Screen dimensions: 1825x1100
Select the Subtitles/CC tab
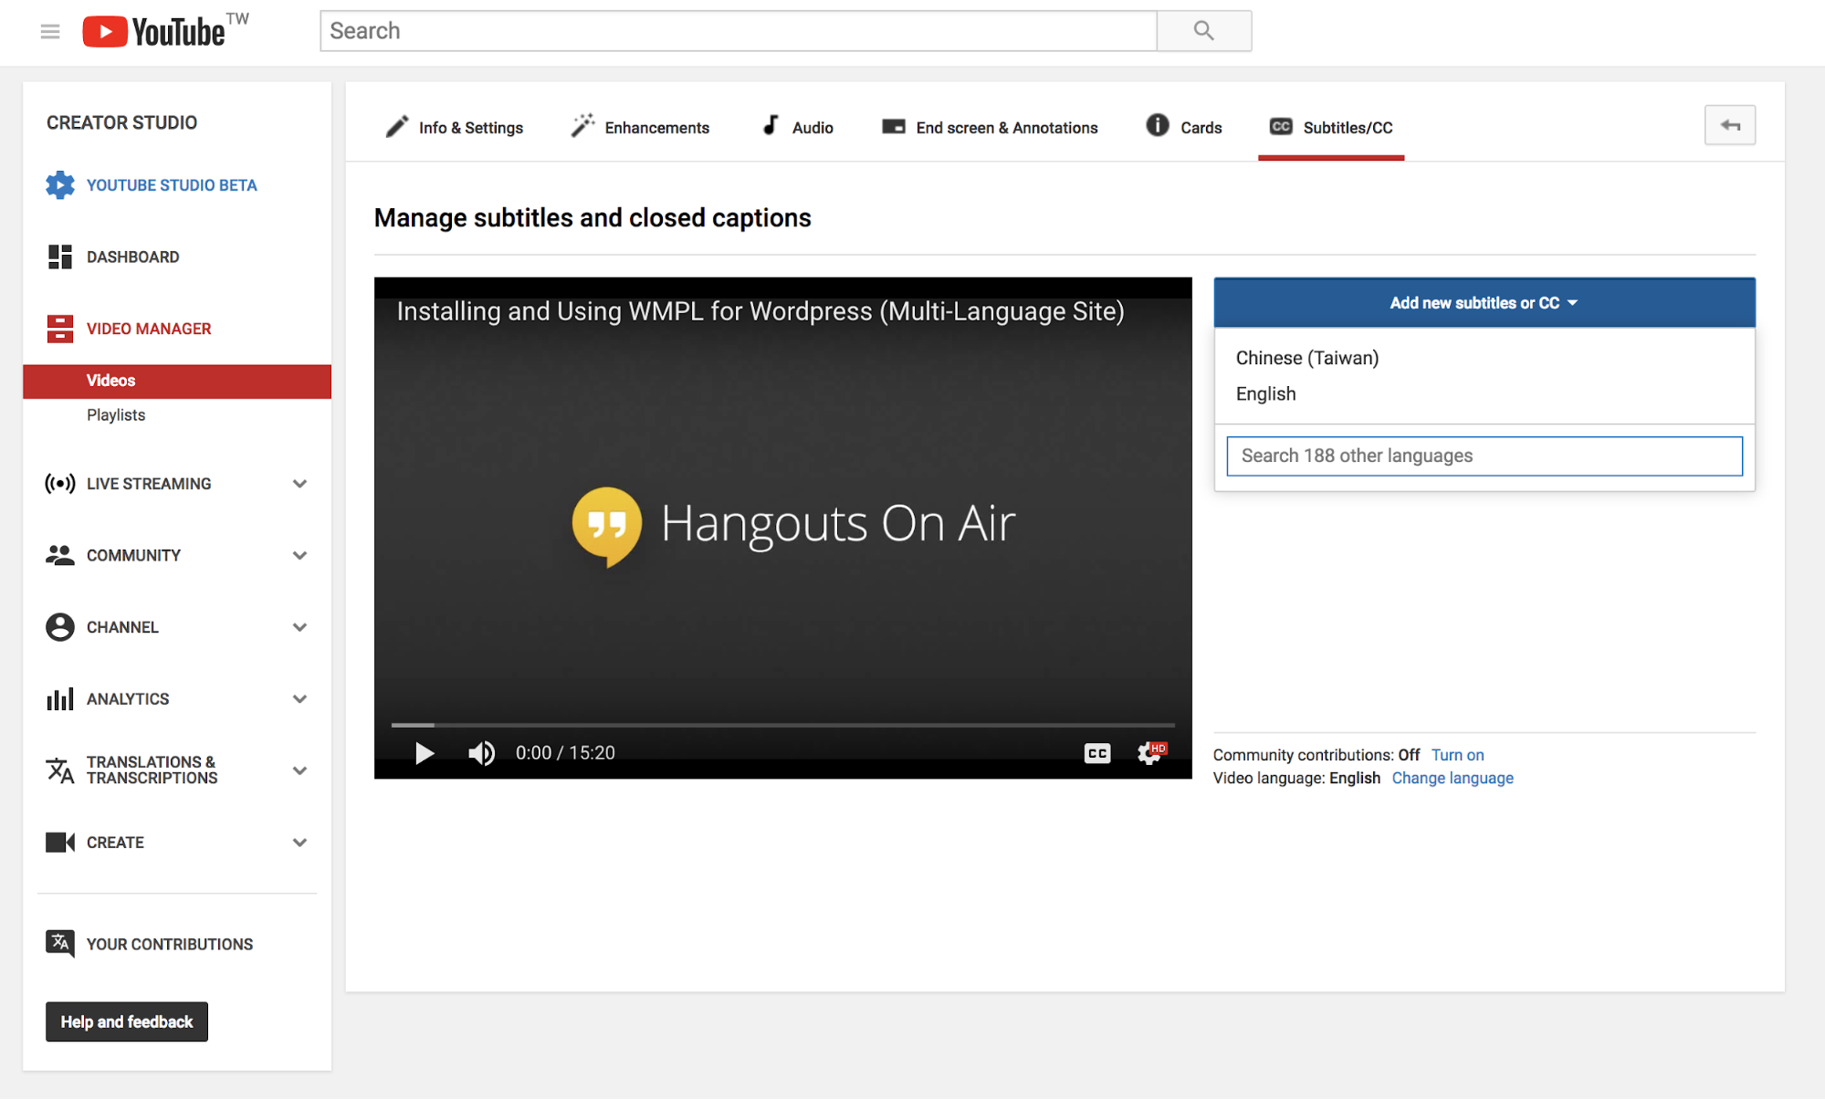tap(1331, 128)
